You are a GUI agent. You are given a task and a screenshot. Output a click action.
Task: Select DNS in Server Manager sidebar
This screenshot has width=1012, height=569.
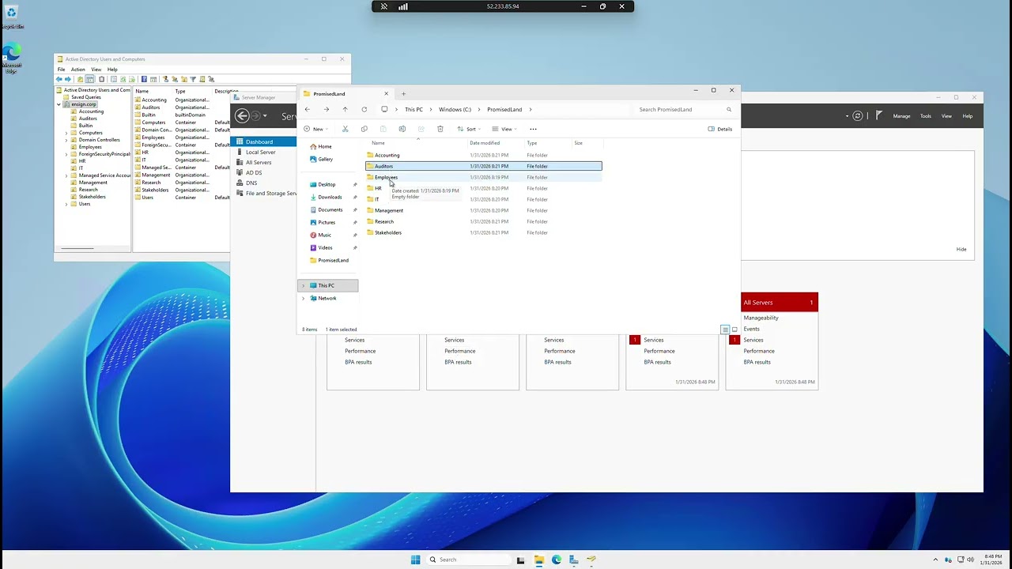coord(251,183)
